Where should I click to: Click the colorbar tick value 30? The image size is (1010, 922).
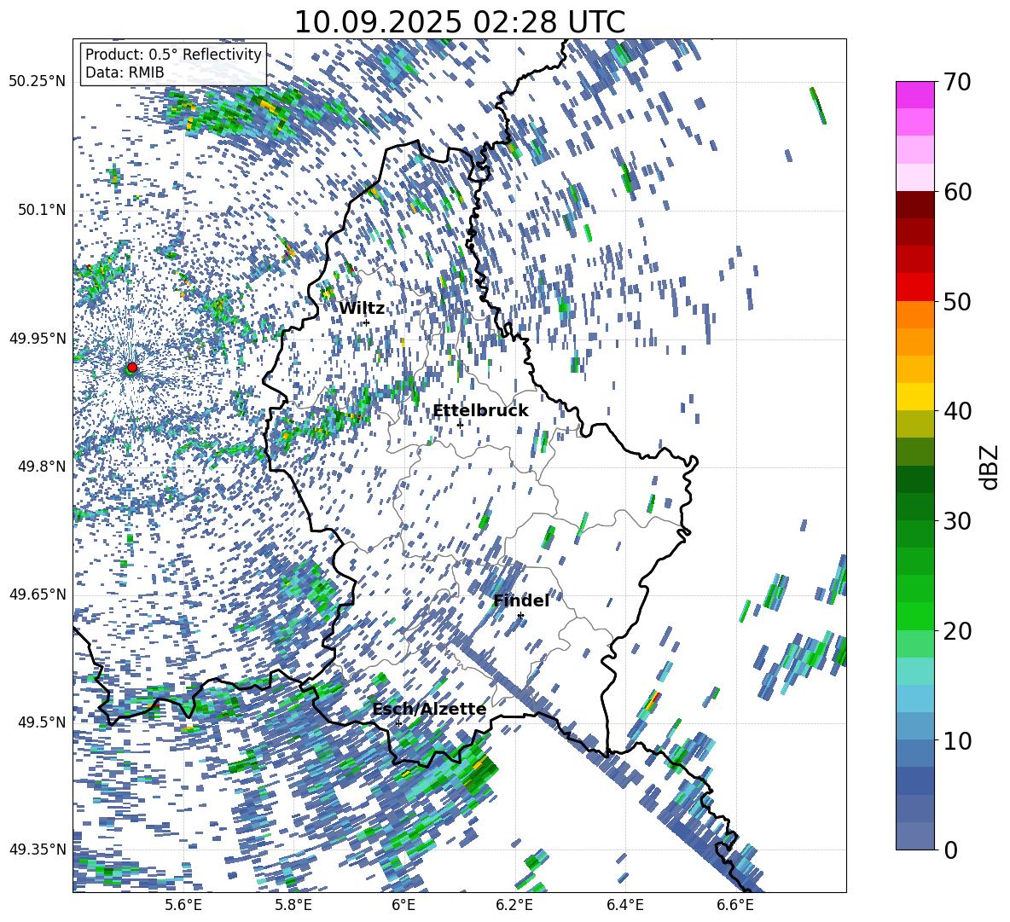coord(956,521)
